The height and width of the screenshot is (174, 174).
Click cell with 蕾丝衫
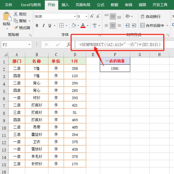[37, 134]
